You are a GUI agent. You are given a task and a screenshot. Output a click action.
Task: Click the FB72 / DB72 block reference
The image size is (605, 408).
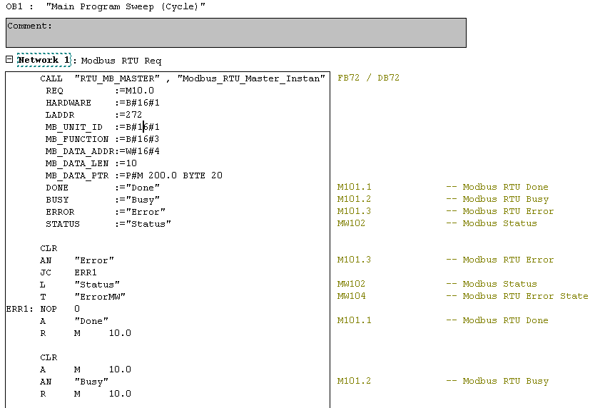tap(368, 78)
